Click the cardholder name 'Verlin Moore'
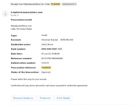The height and width of the screenshot is (105, 133). [47, 45]
